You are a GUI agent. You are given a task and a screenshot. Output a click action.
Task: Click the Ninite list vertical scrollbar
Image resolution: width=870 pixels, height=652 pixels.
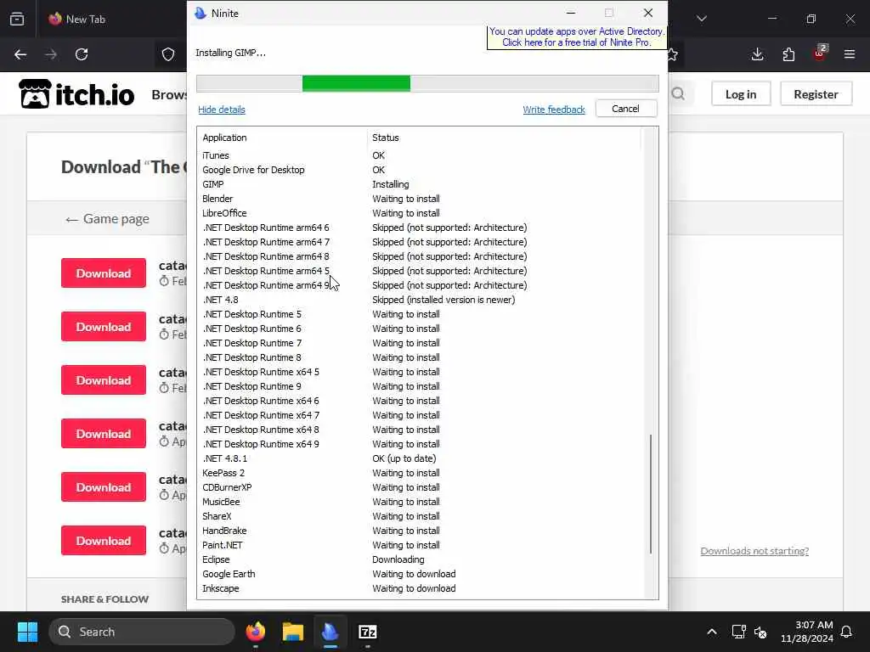click(651, 493)
